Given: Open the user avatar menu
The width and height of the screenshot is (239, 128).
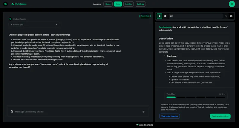Looking at the screenshot, I should coord(232,4).
